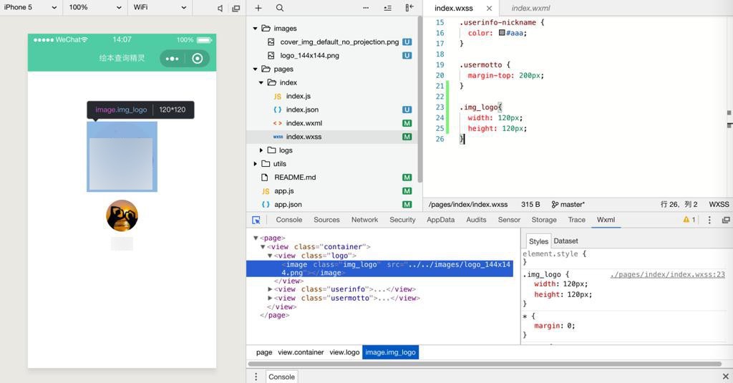Click the detach simulator window icon
The height and width of the screenshot is (383, 733).
236,8
